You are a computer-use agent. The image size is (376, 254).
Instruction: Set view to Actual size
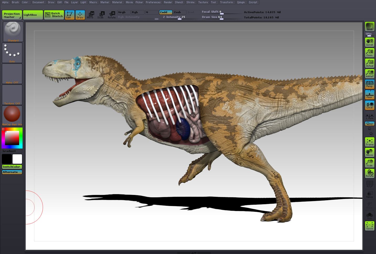coord(369,63)
